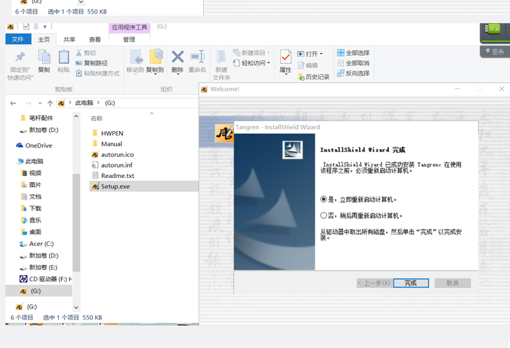Select 'Yes, restart computer now' radio option
510x348 pixels.
point(324,200)
